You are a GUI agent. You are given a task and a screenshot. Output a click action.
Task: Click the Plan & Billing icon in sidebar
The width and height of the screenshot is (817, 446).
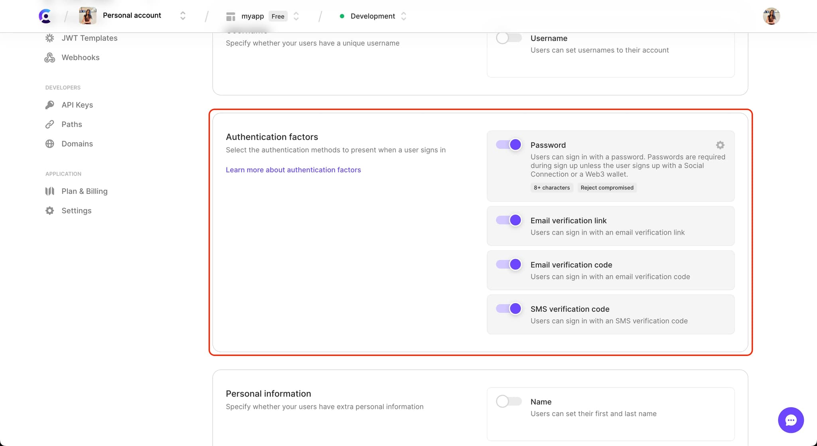click(49, 191)
